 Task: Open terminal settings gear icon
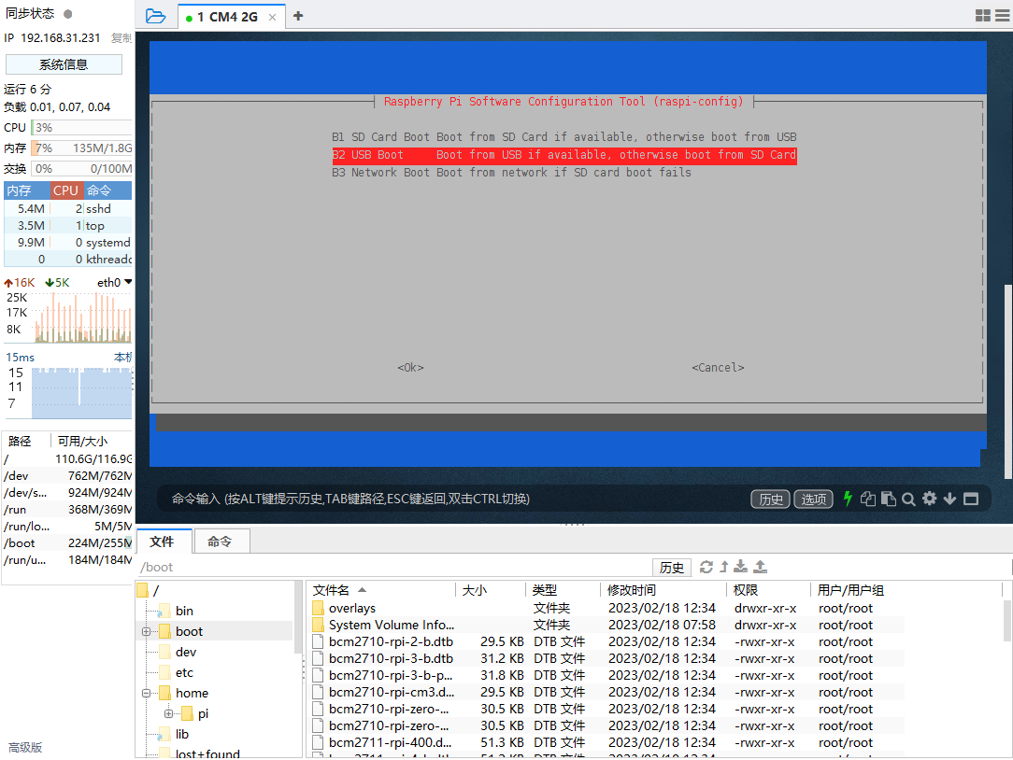pyautogui.click(x=929, y=499)
